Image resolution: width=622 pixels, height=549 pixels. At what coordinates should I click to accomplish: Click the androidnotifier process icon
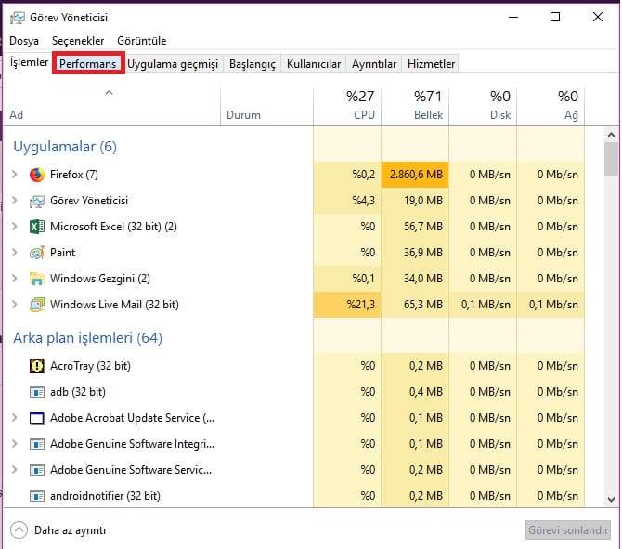[37, 496]
